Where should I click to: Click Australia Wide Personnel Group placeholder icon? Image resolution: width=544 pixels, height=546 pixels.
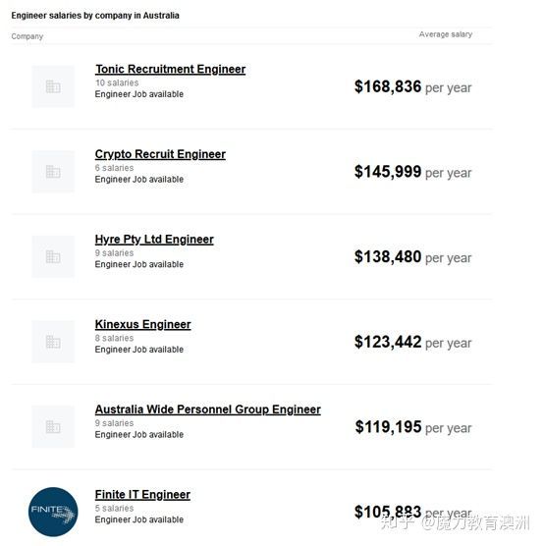coord(53,427)
